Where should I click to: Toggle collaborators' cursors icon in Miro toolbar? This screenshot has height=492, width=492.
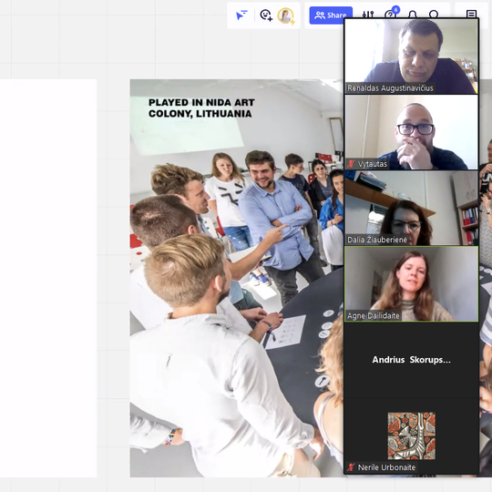[x=241, y=15]
